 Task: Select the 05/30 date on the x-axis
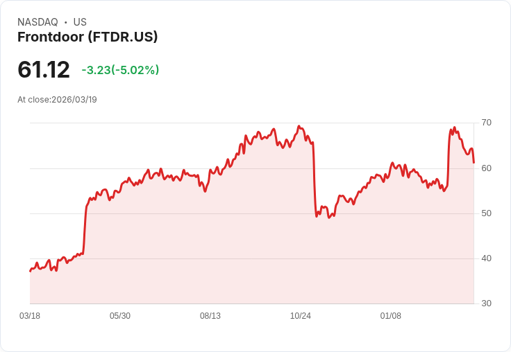(x=120, y=316)
